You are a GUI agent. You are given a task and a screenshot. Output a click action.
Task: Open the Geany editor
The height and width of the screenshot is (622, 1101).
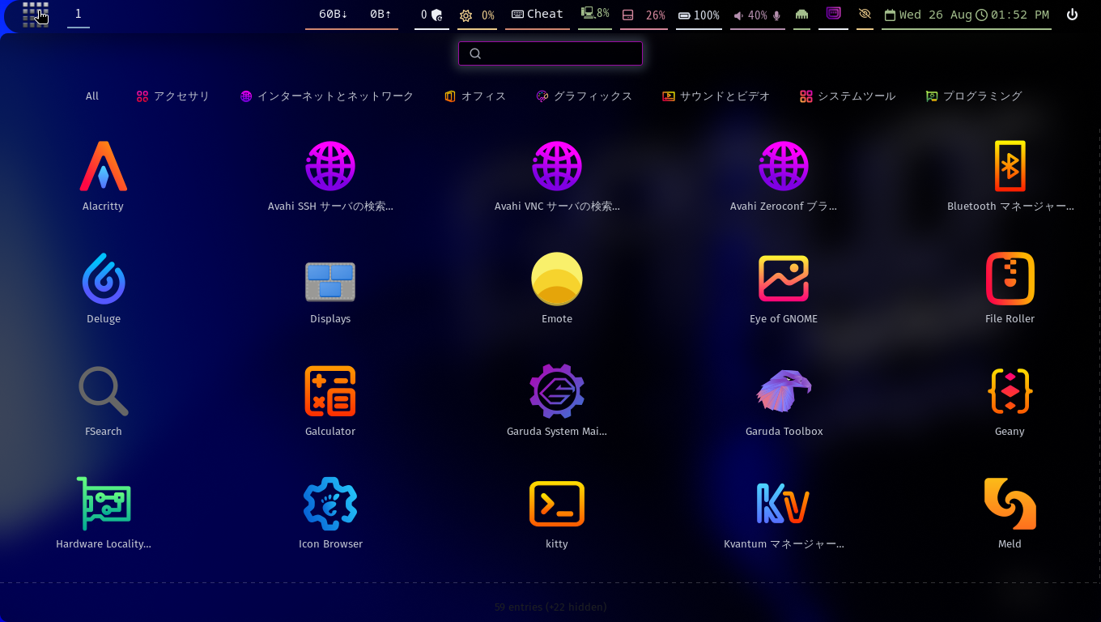pos(1010,401)
